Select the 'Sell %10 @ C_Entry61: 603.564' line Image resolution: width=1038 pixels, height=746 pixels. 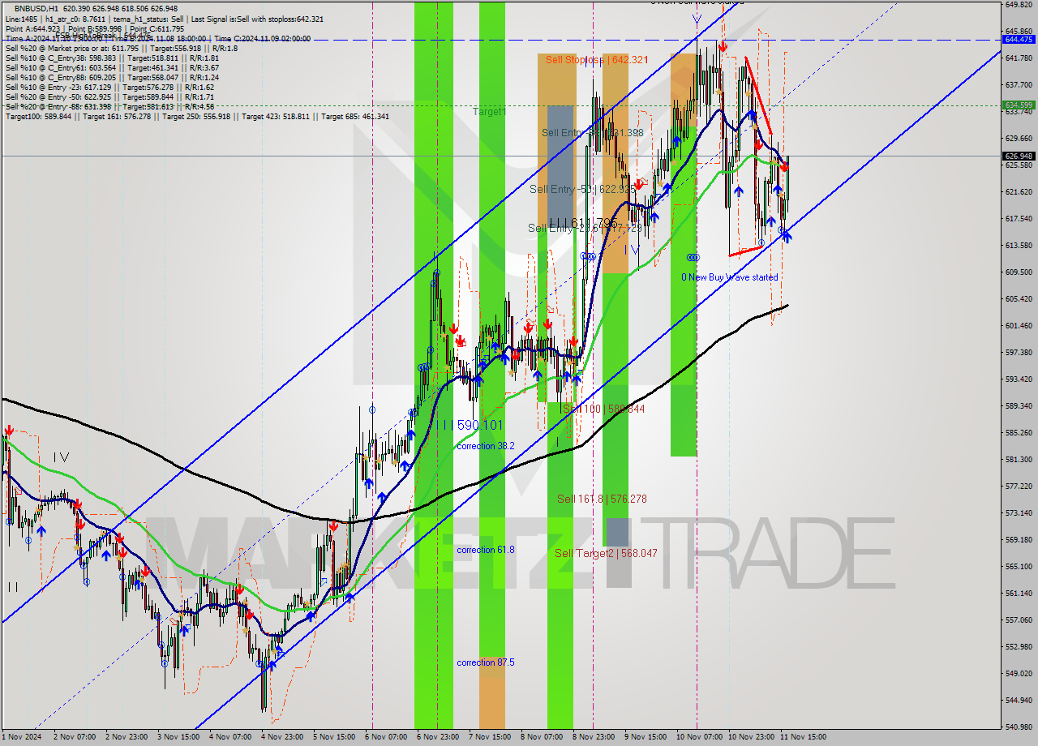(112, 68)
